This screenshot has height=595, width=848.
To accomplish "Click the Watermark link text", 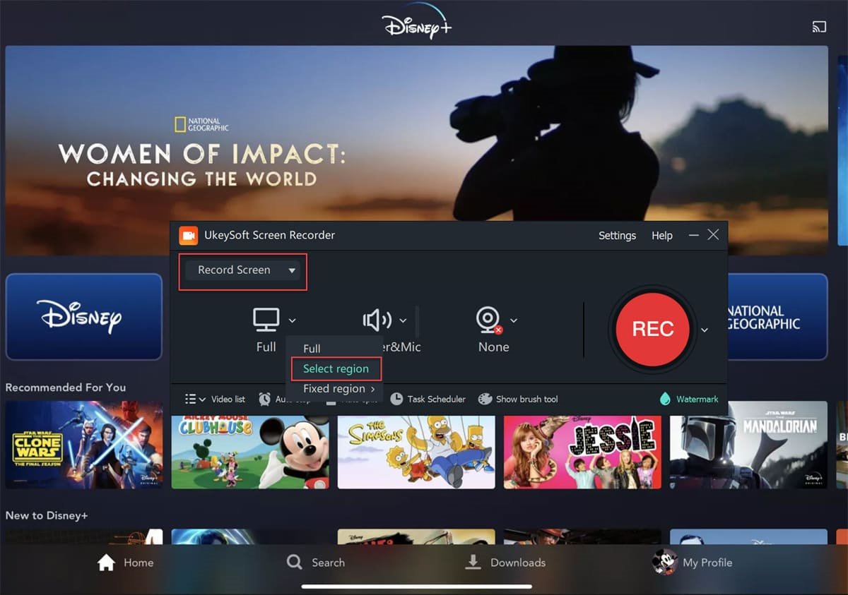I will (x=697, y=399).
